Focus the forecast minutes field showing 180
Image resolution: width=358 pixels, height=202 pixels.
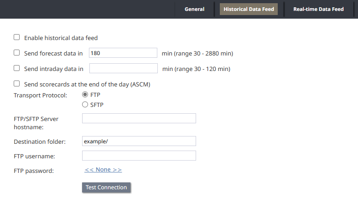(123, 53)
